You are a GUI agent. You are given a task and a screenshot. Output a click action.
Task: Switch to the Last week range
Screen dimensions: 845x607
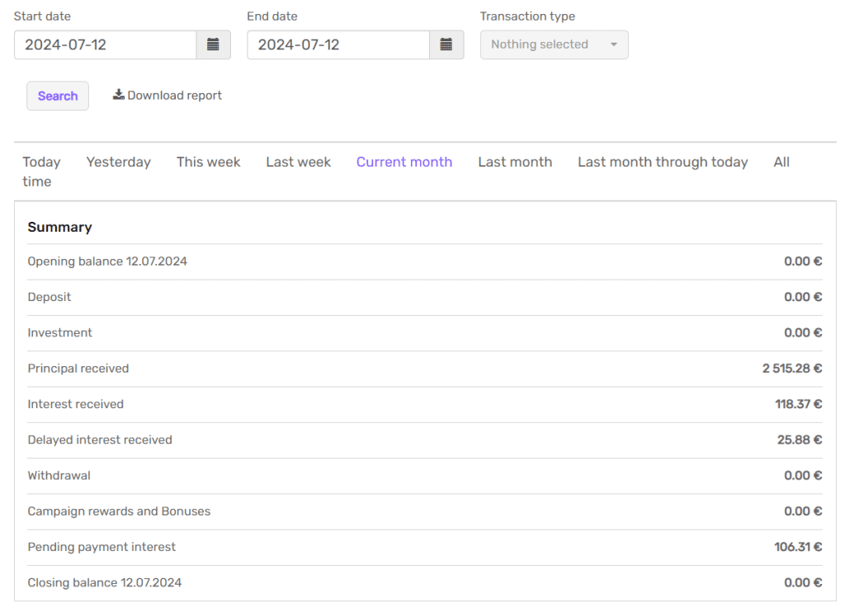(x=299, y=162)
